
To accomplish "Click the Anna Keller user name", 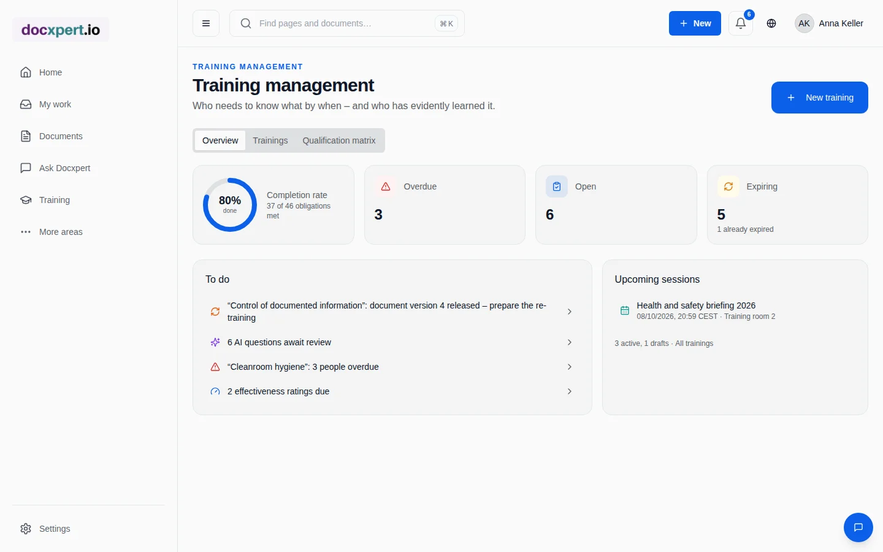I will [841, 23].
